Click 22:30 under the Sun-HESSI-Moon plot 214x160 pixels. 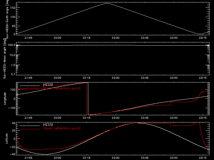pos(116,78)
